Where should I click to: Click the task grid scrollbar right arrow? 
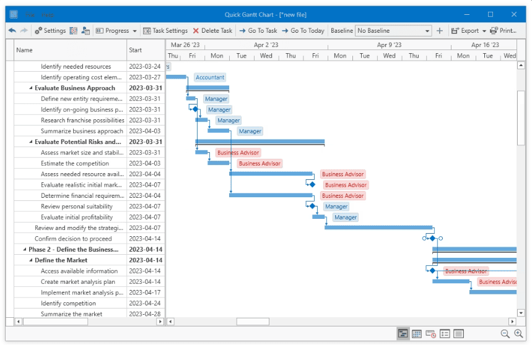click(160, 322)
